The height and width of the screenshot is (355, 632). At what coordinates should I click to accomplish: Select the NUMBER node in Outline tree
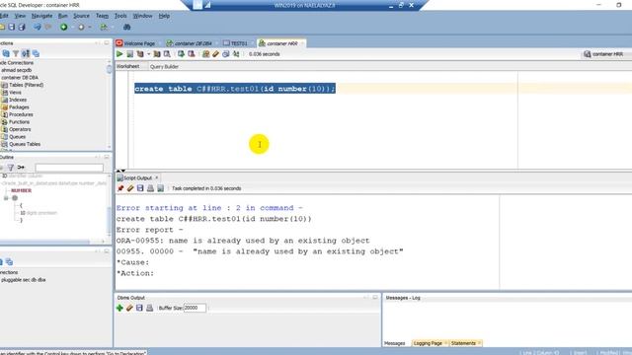coord(21,190)
